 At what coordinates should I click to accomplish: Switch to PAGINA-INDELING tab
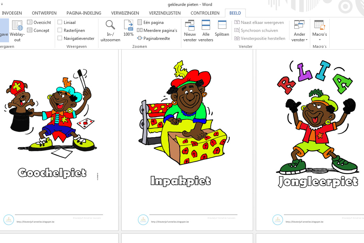84,13
